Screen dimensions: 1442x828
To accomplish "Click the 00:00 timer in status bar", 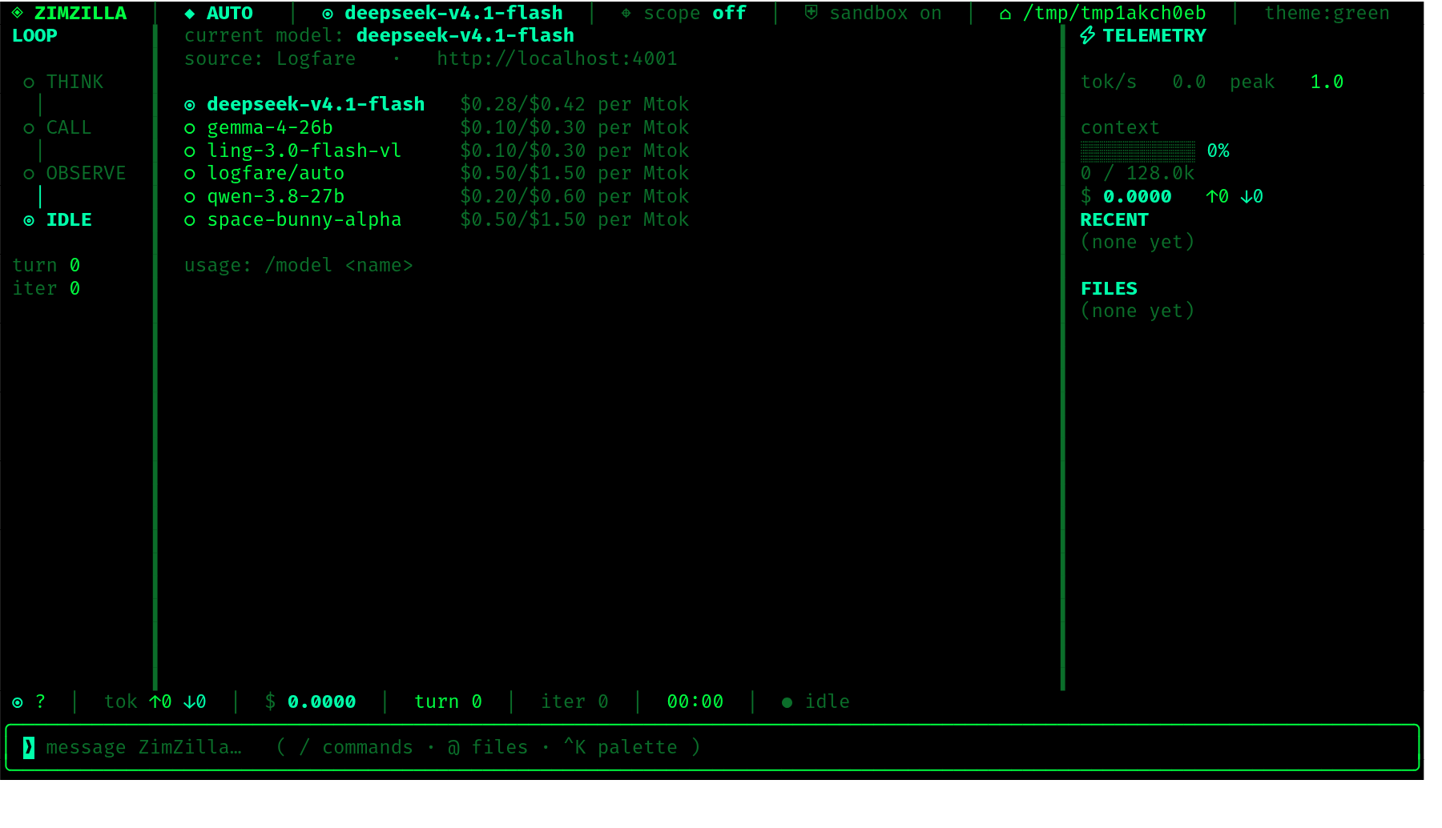I will point(695,701).
